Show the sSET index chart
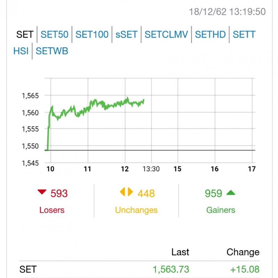The height and width of the screenshot is (278, 278). pyautogui.click(x=126, y=34)
